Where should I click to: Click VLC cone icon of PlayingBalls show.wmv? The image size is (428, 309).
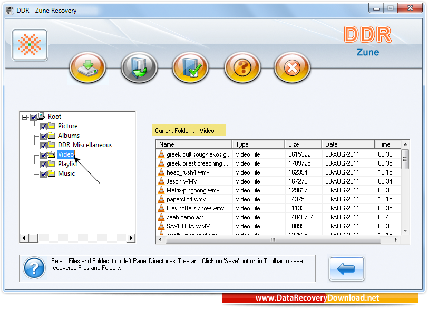pos(161,208)
